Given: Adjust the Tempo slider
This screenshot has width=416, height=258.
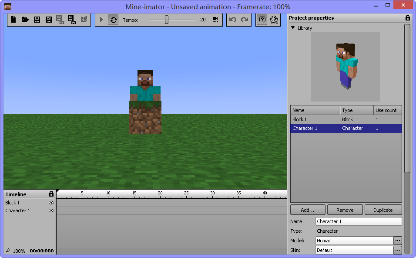Looking at the screenshot, I should coord(166,20).
